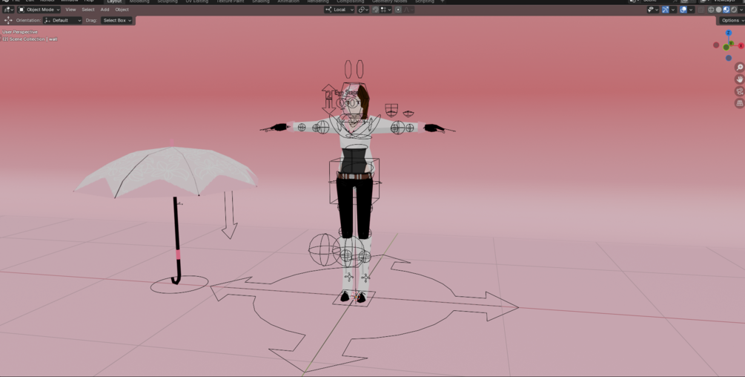Click the red X axis on navigation gizmo
The image size is (745, 377).
pos(741,45)
